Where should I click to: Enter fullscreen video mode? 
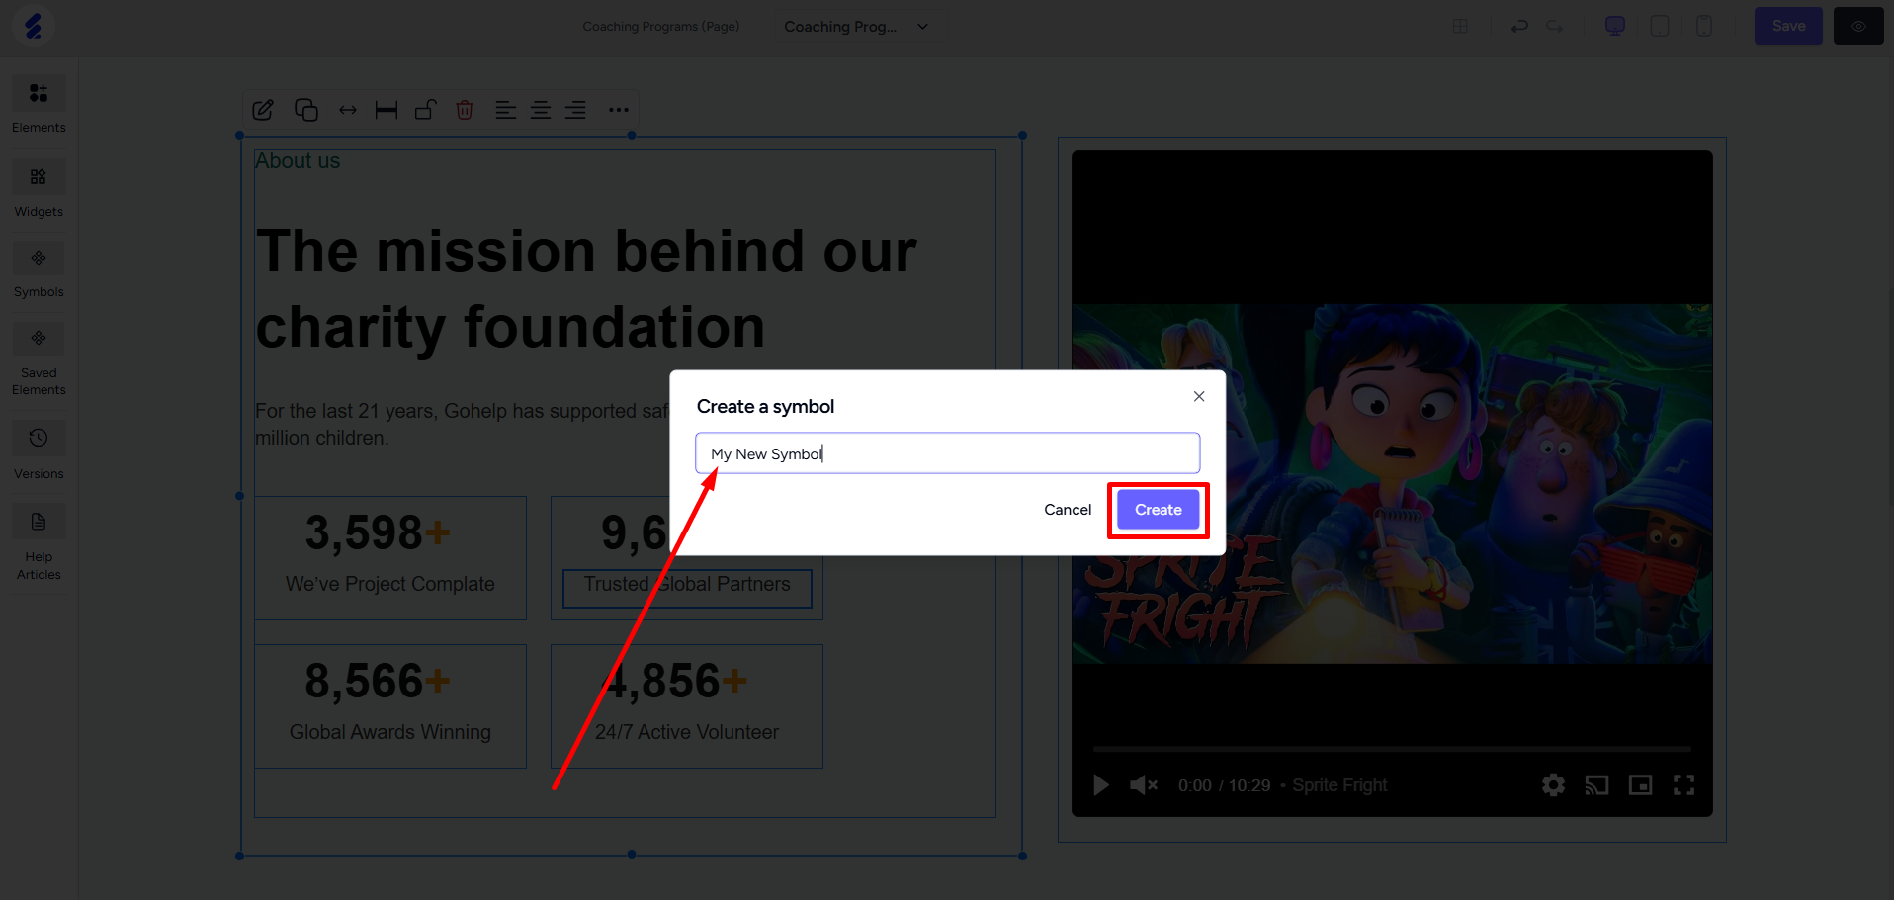[1683, 785]
